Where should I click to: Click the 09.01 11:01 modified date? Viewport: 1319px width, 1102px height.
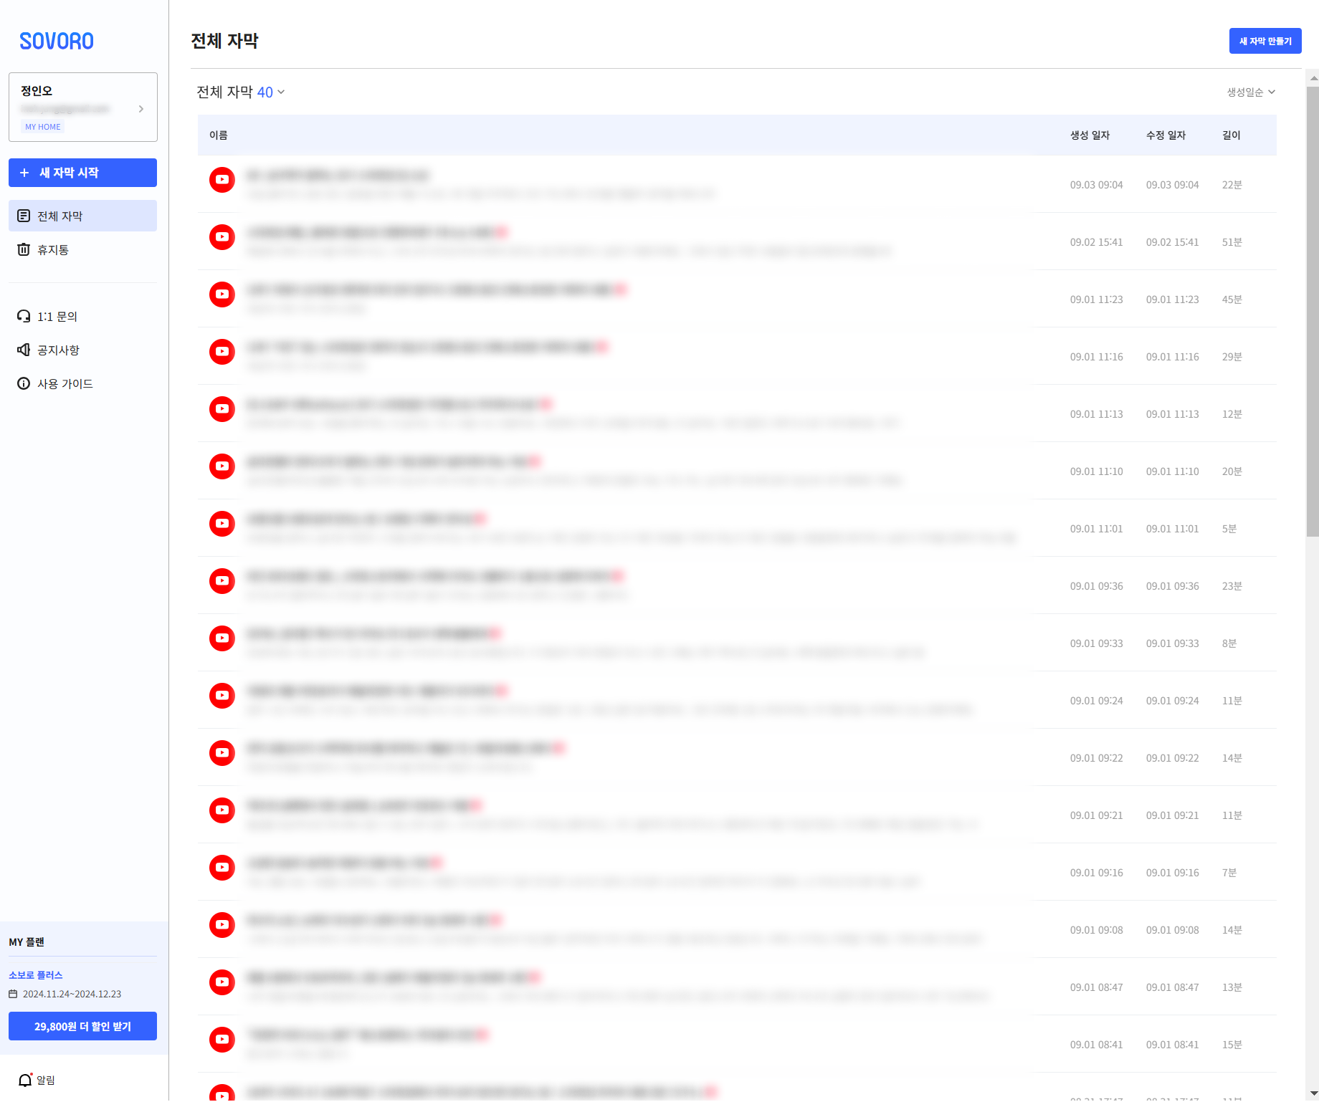(1172, 529)
